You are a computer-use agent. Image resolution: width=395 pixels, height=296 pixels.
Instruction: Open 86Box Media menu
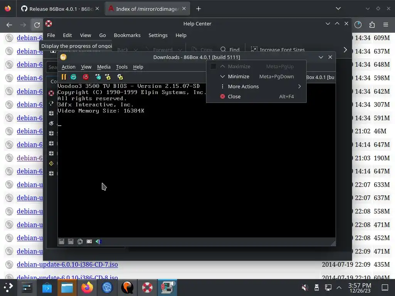coord(104,67)
